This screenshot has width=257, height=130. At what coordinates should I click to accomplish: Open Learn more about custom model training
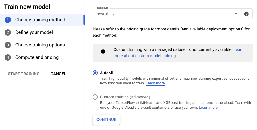(x=144, y=56)
